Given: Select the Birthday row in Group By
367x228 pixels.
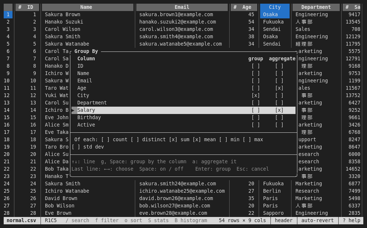Looking at the screenshot, I should [183, 118].
